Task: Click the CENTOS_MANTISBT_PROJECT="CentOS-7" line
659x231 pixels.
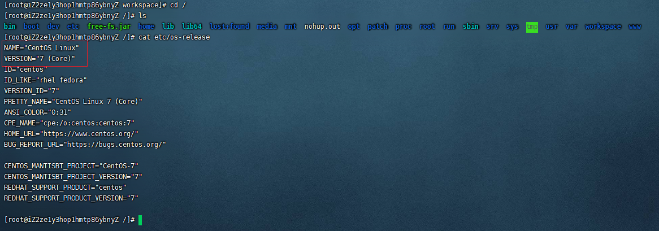Action: tap(71, 166)
